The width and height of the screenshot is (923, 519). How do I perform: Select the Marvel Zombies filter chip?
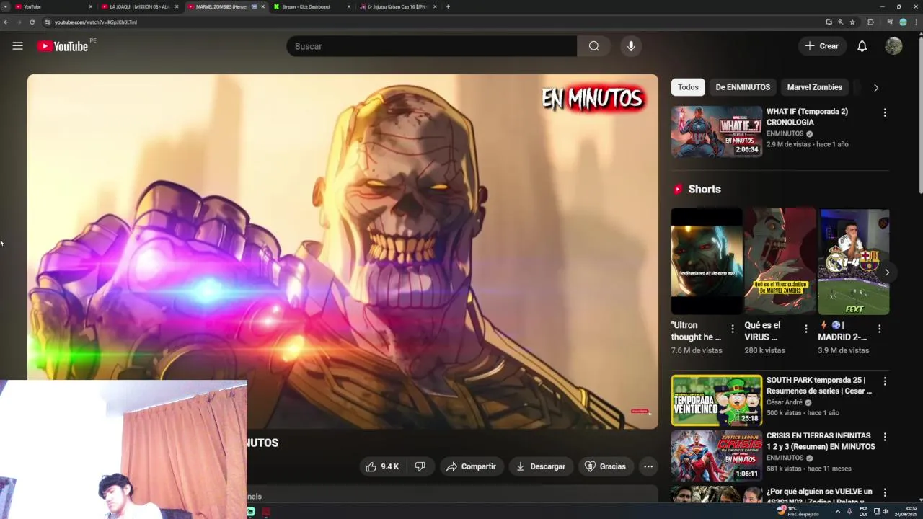[814, 87]
